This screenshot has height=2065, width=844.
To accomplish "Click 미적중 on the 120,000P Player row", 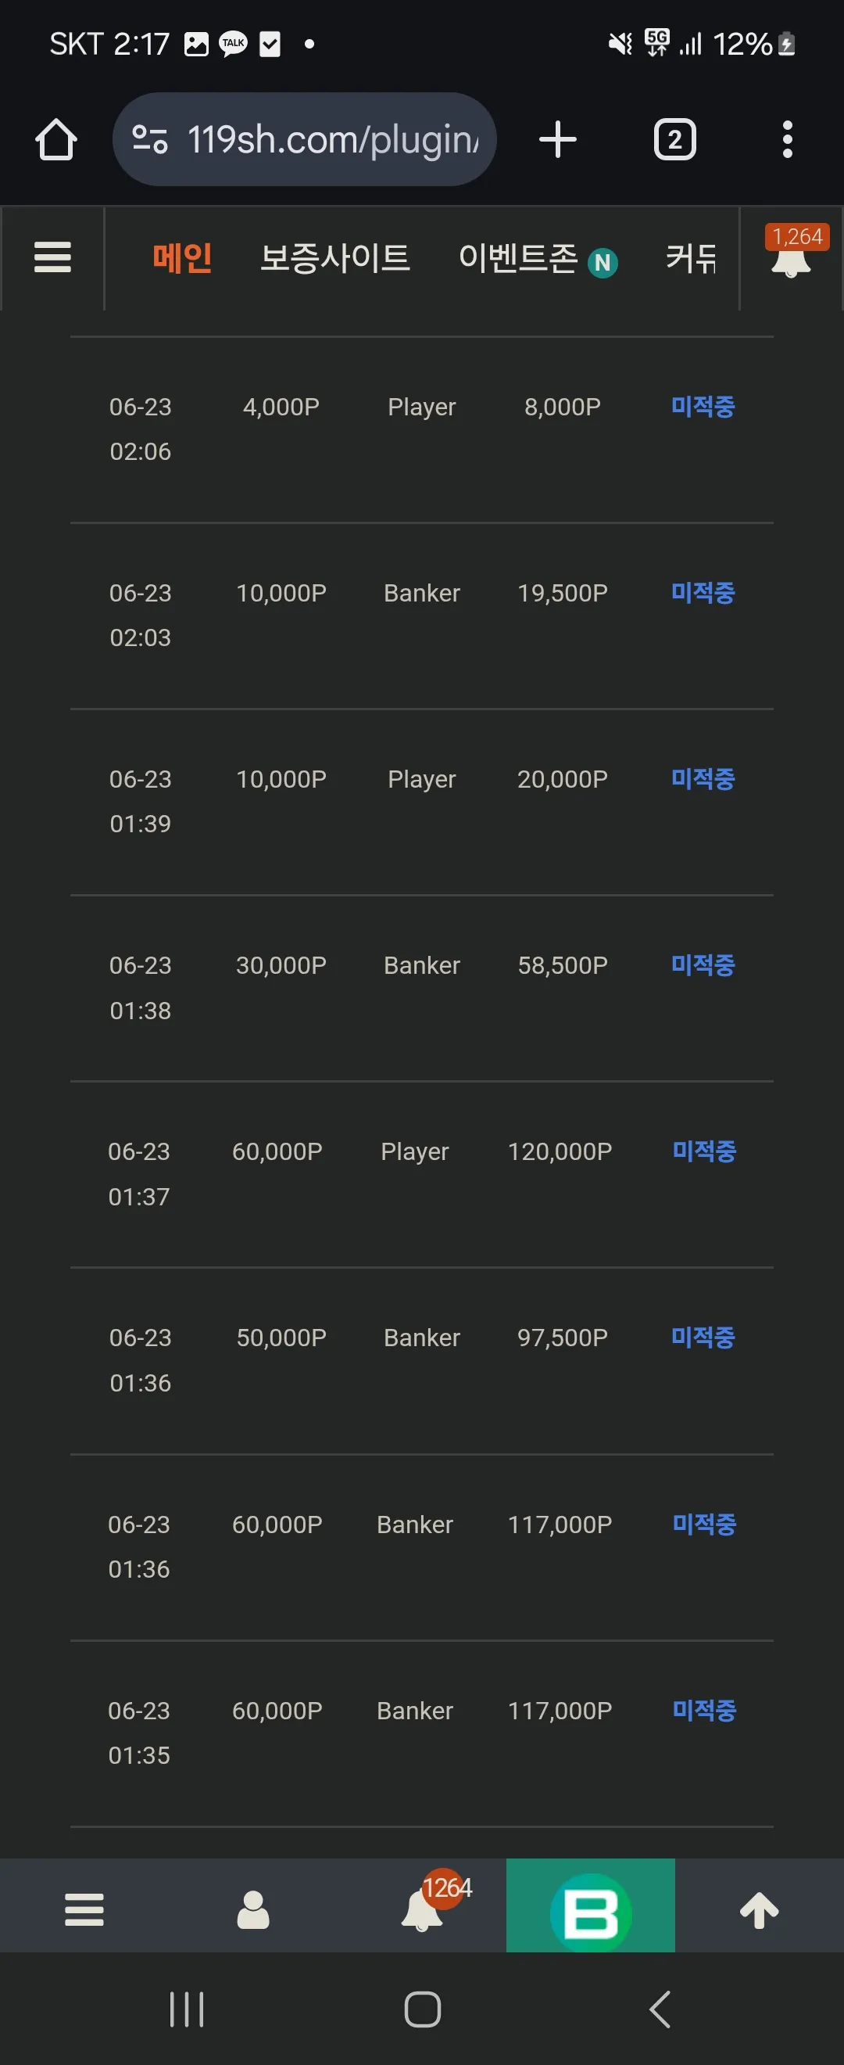I will [x=704, y=1151].
